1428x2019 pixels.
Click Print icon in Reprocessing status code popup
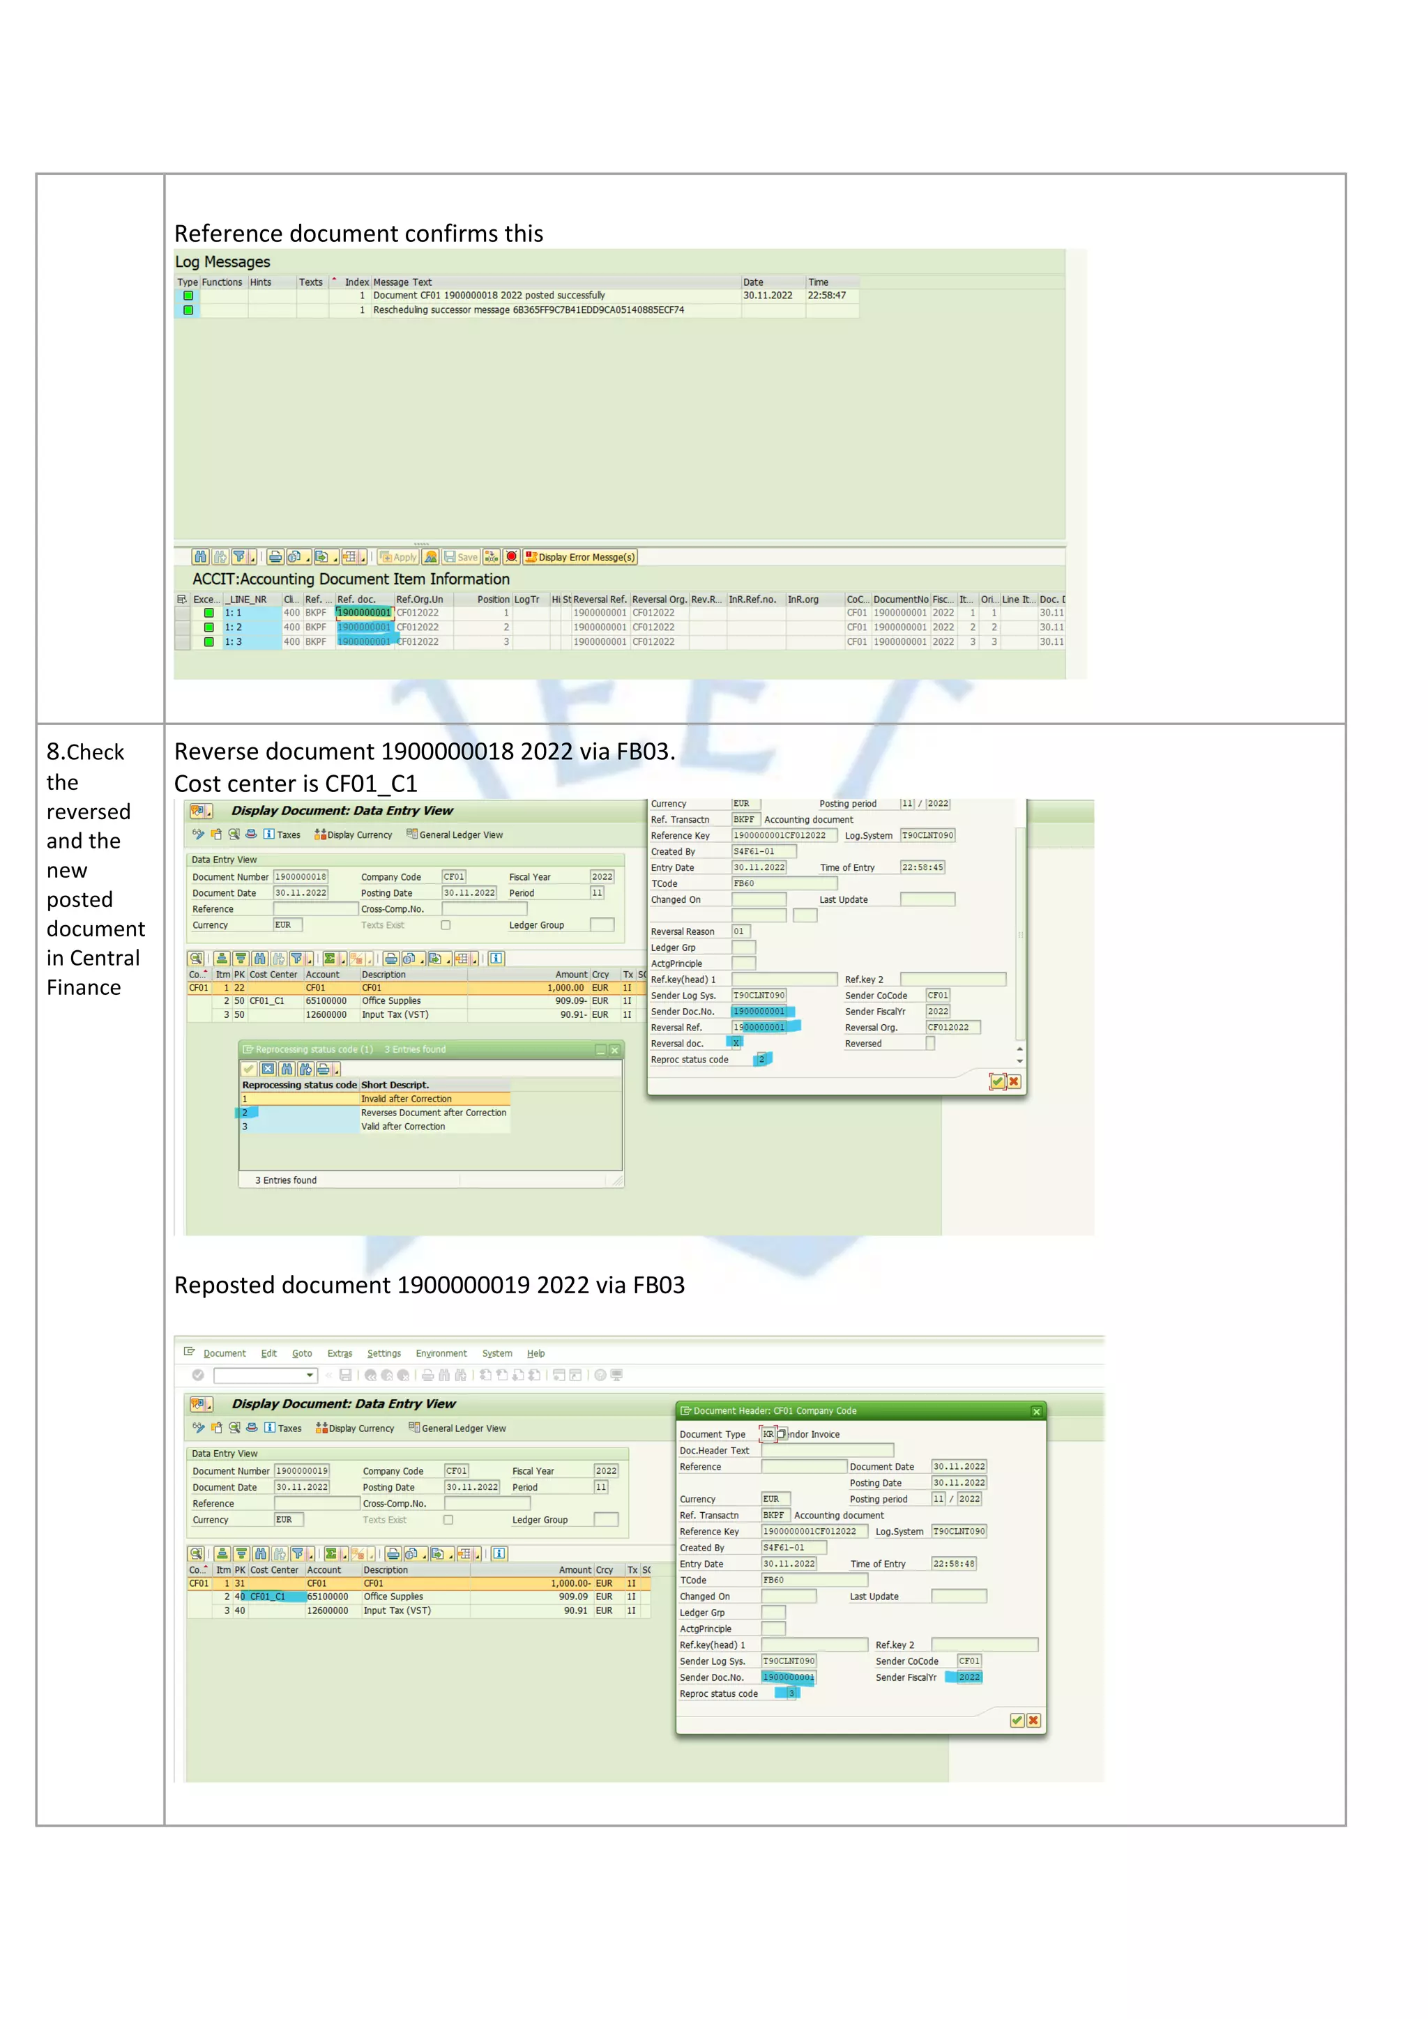tap(323, 1069)
